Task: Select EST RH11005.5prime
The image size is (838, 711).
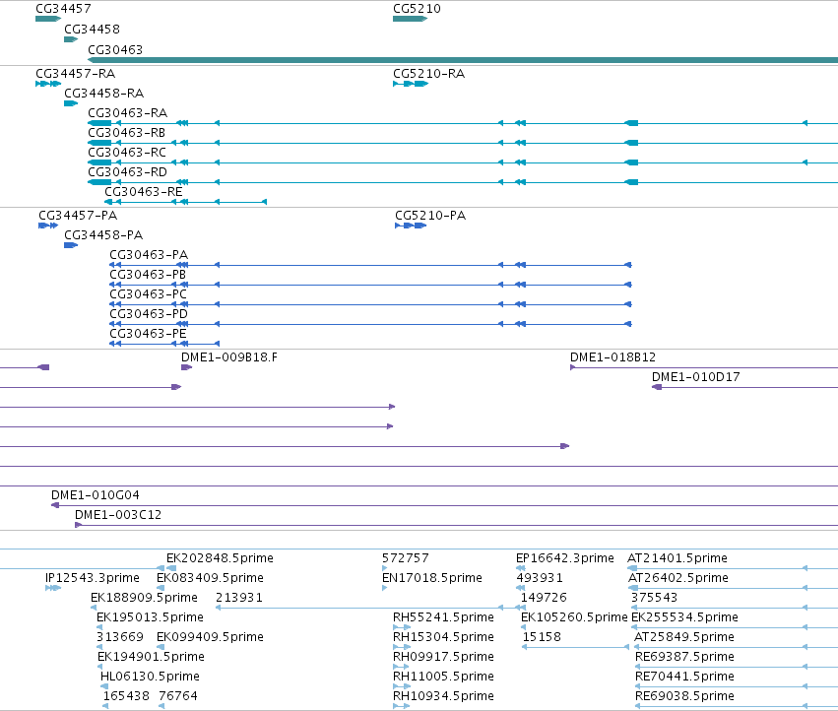Action: coord(402,686)
